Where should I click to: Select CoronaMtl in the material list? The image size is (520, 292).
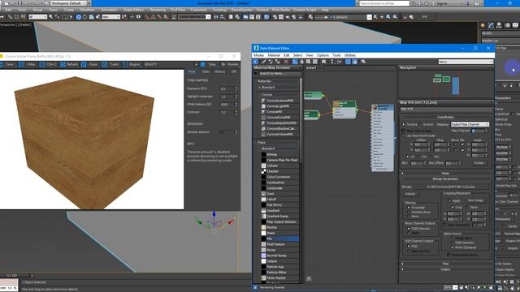click(x=274, y=112)
